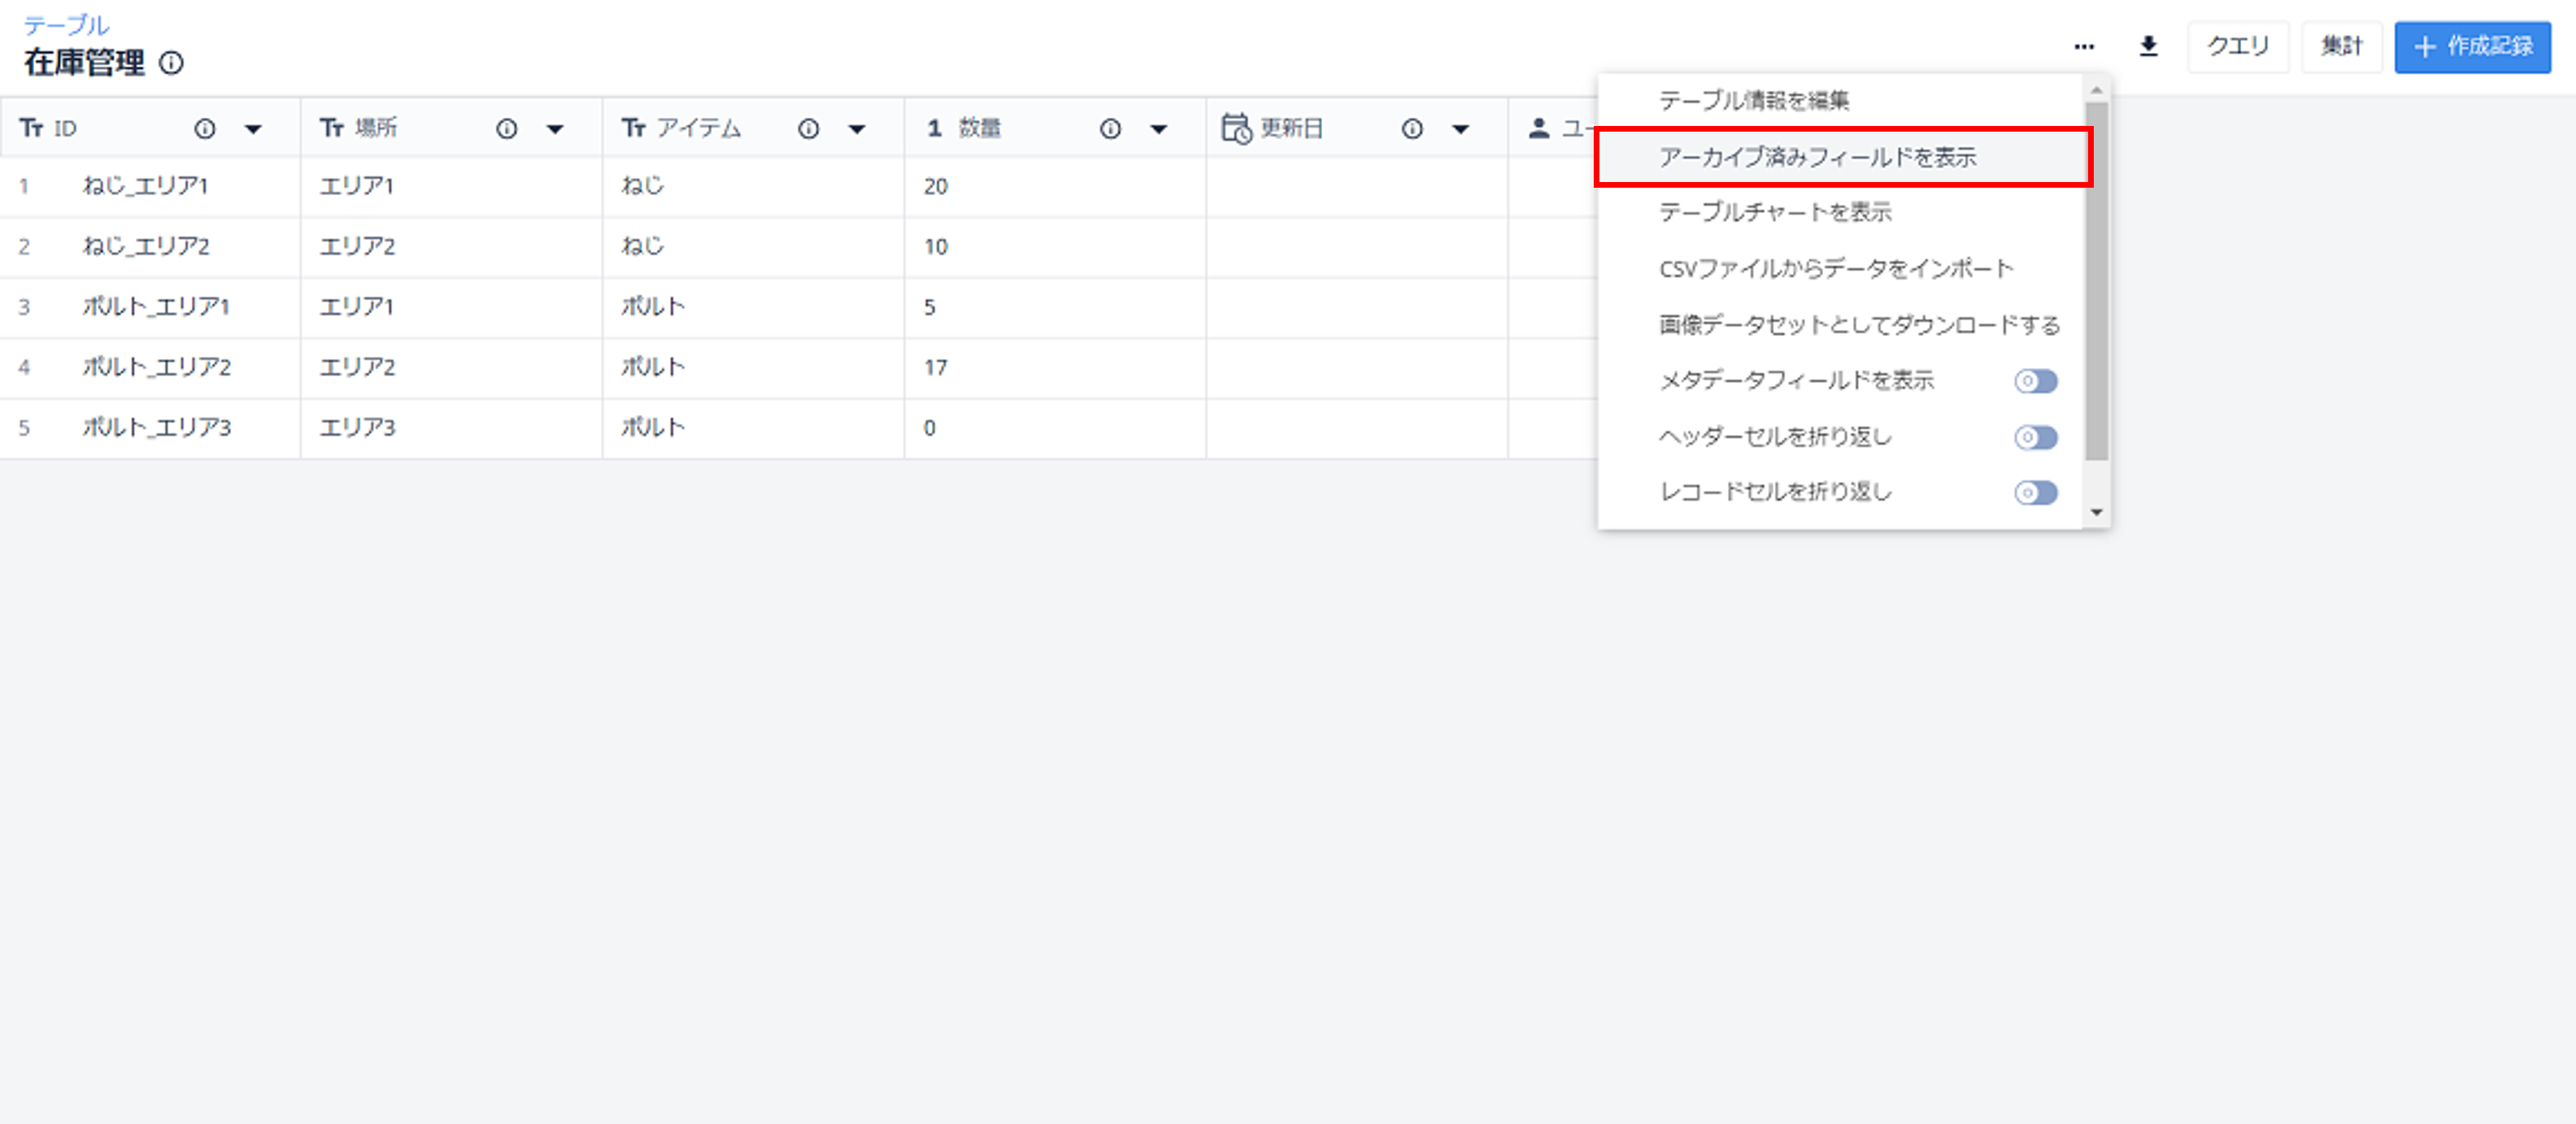The image size is (2576, 1124).
Task: Toggle ヘッダーセルを折り返し switch
Action: (x=2036, y=436)
